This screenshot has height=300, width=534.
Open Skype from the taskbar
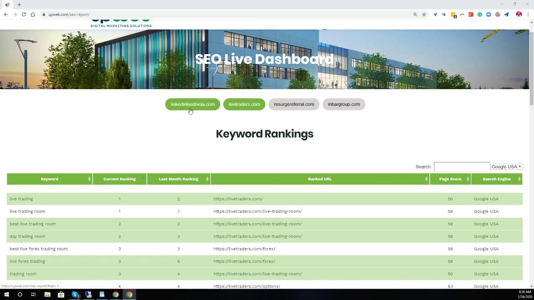(75, 295)
